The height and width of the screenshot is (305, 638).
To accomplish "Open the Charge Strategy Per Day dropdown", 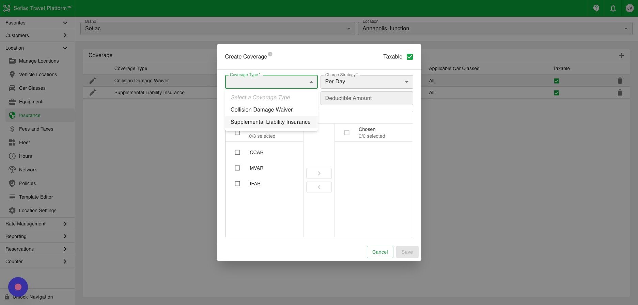I will [x=367, y=82].
